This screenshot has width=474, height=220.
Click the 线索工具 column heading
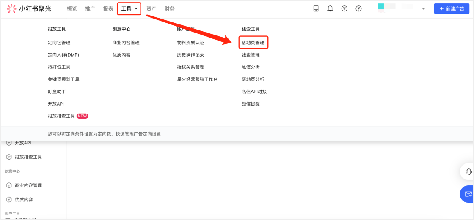251,29
